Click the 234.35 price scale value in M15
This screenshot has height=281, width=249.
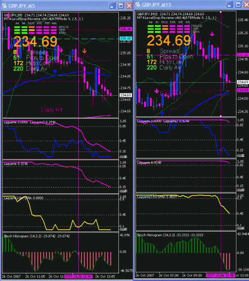click(243, 112)
